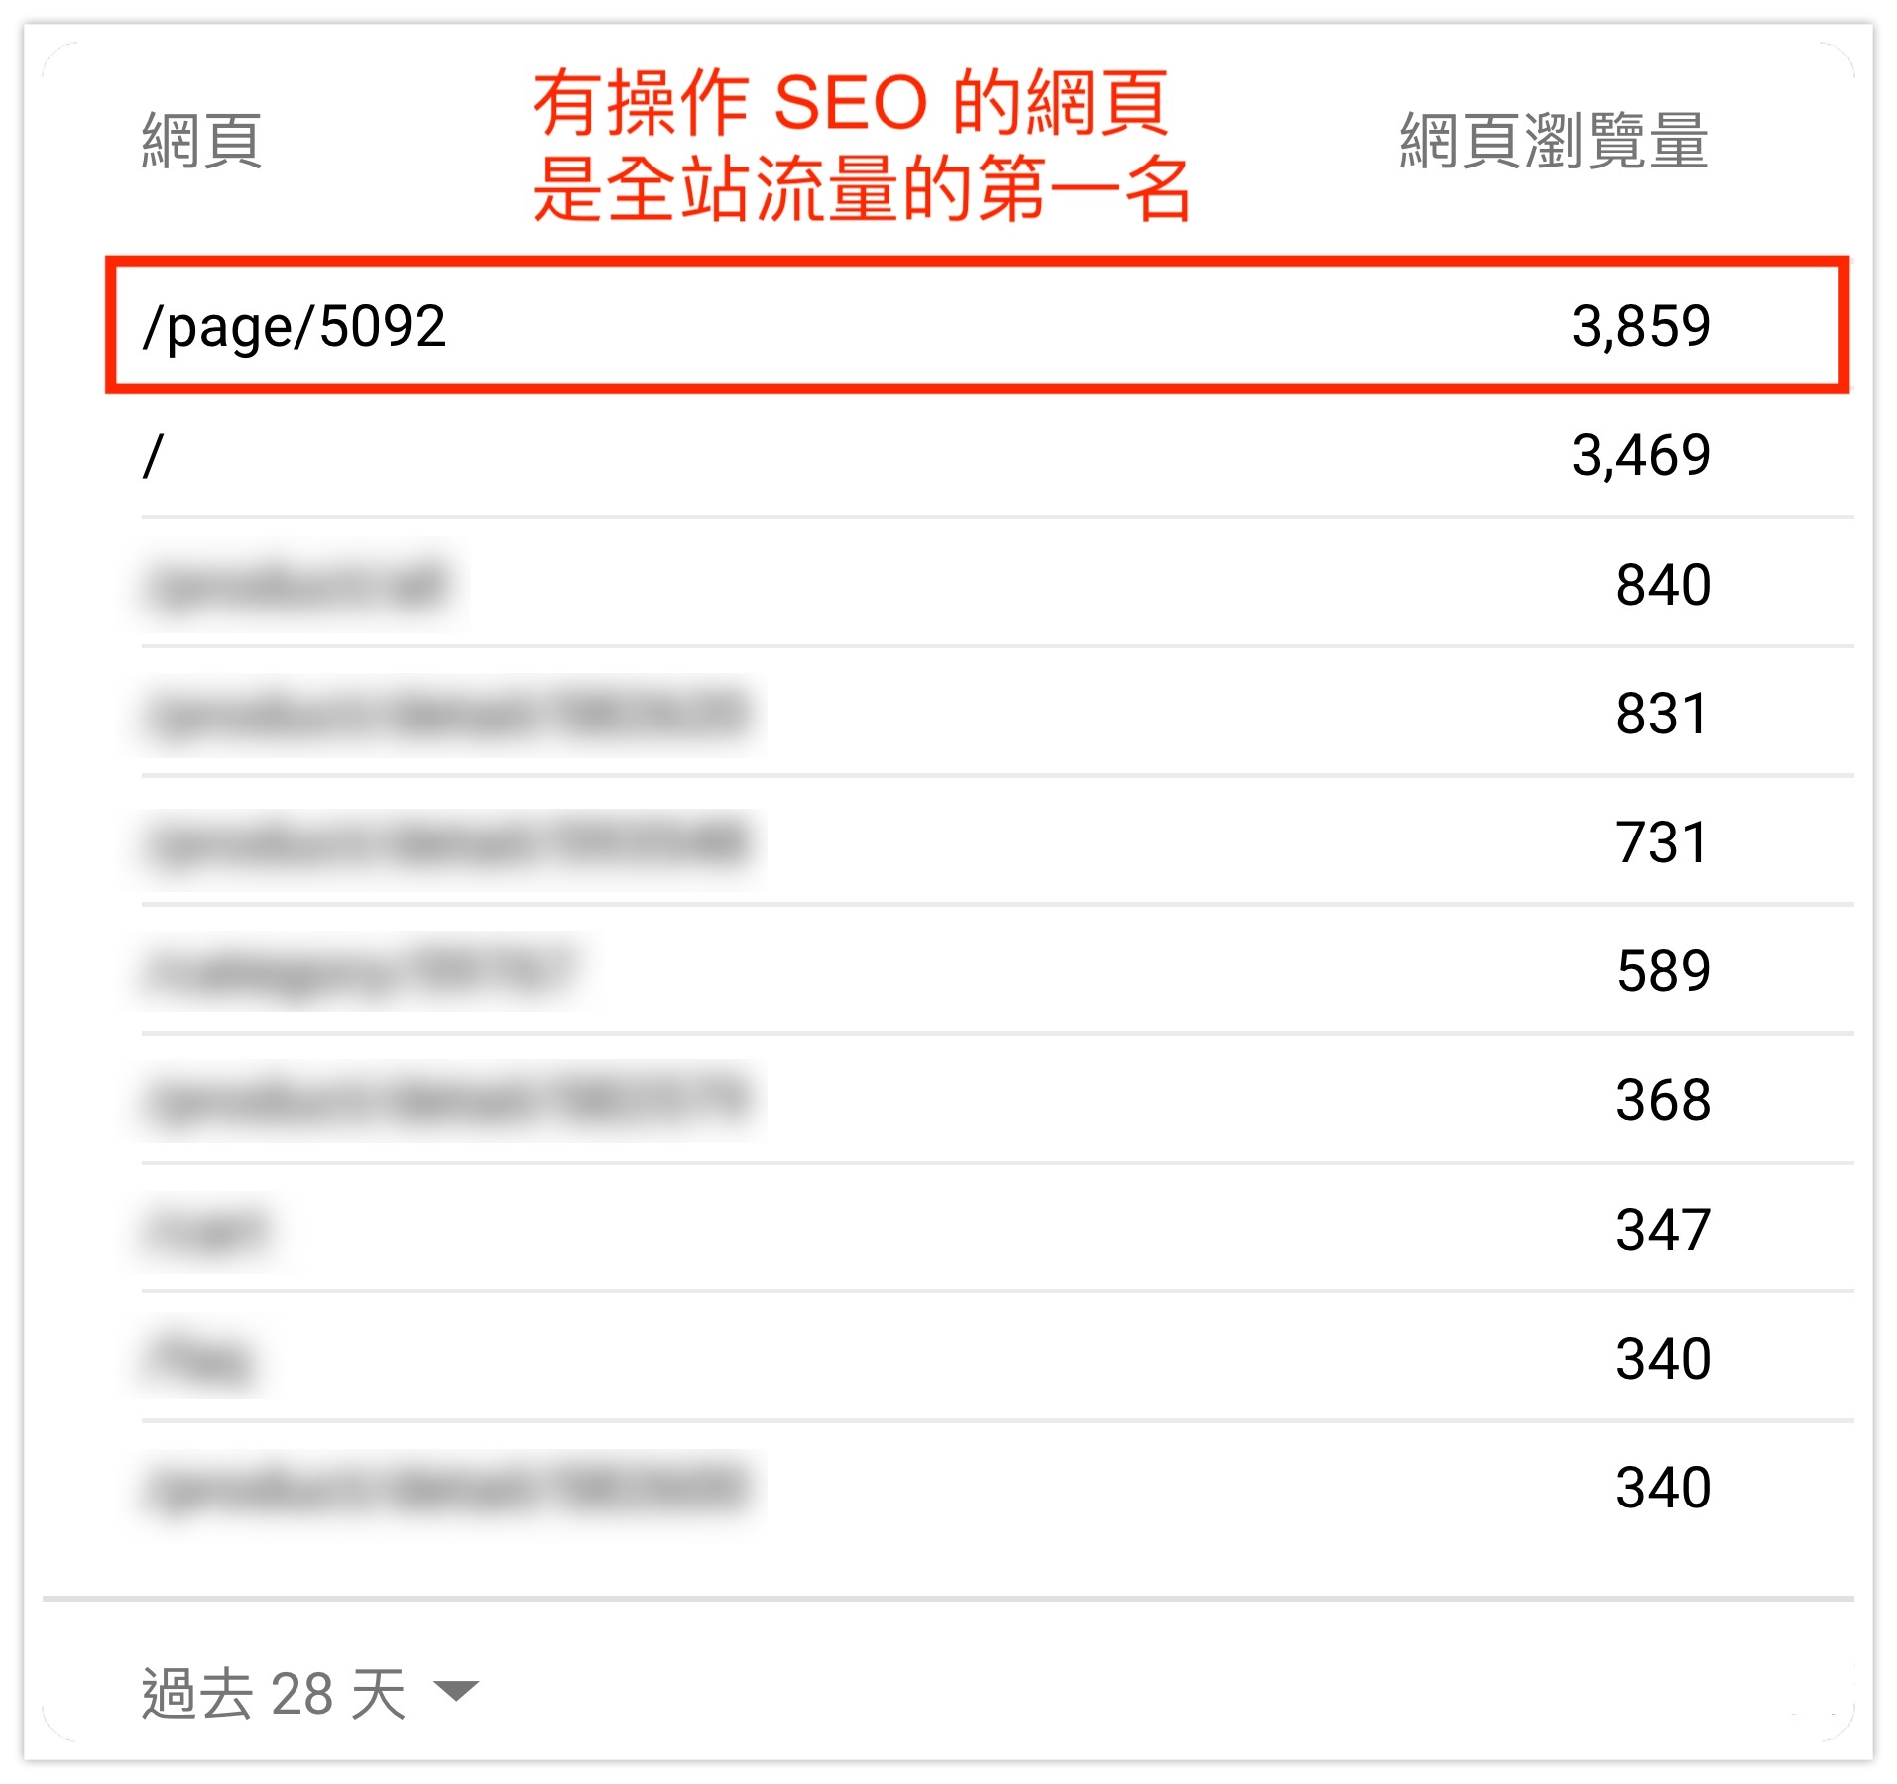Select the 3,859 pageviews value
The height and width of the screenshot is (1784, 1897).
1640,326
